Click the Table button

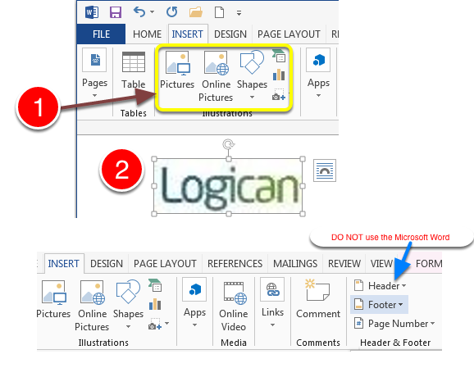pos(134,70)
